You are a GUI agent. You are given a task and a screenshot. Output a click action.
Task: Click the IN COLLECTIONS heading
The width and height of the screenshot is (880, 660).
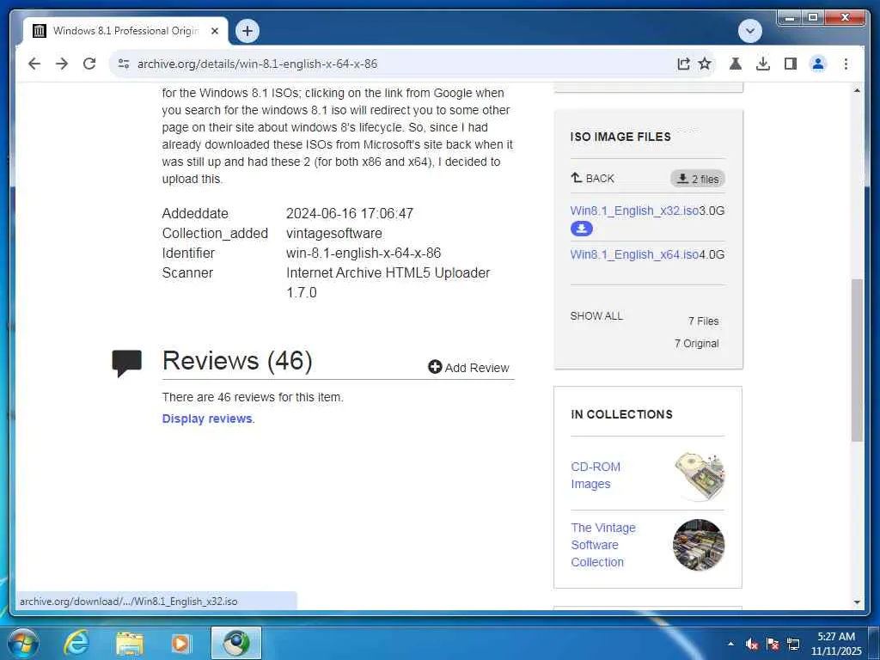point(621,414)
